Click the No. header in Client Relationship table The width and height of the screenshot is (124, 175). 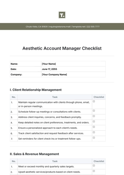(14, 97)
